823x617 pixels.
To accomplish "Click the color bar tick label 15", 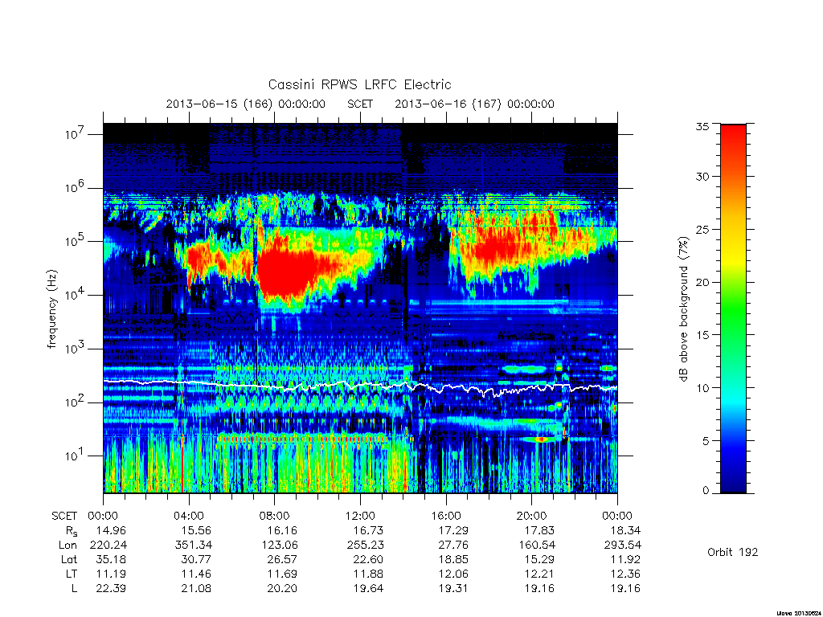I will [702, 335].
